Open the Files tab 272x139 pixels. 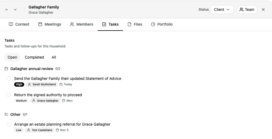click(135, 24)
